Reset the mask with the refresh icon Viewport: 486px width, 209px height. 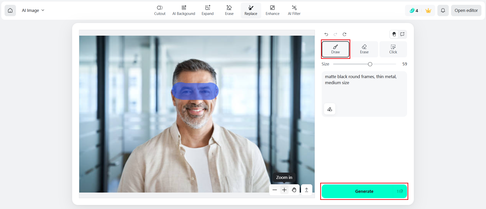(x=345, y=34)
